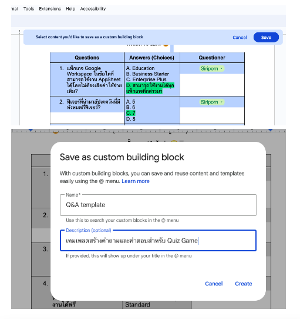This screenshot has height=319, width=300.
Task: Click the right indent marker on ruler
Action: 271,130
